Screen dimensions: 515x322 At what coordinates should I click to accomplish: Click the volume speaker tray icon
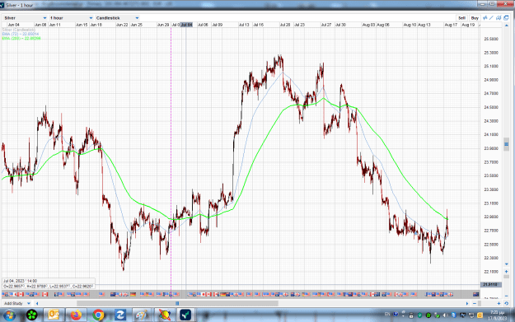tap(446, 315)
